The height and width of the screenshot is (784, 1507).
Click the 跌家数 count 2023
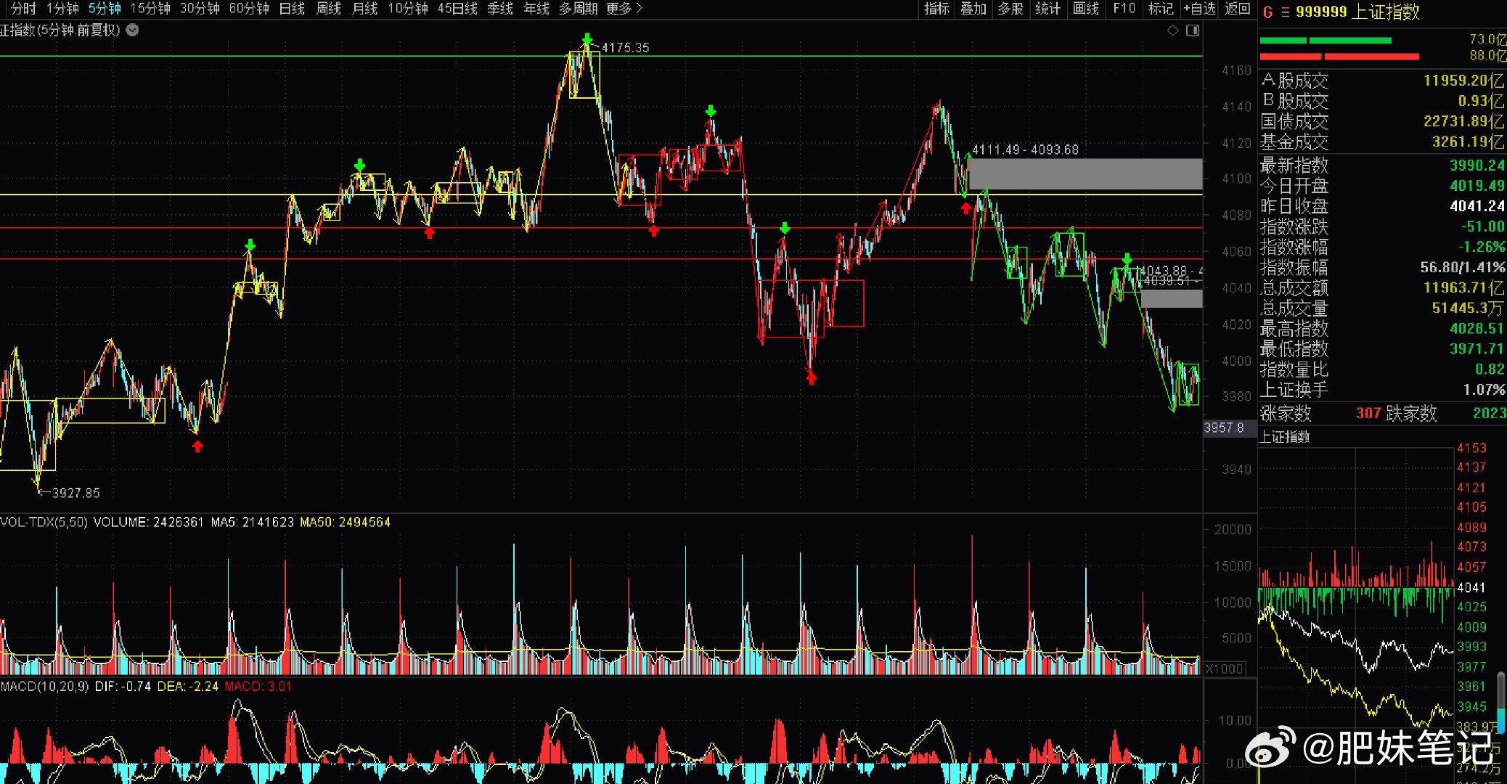click(1490, 413)
